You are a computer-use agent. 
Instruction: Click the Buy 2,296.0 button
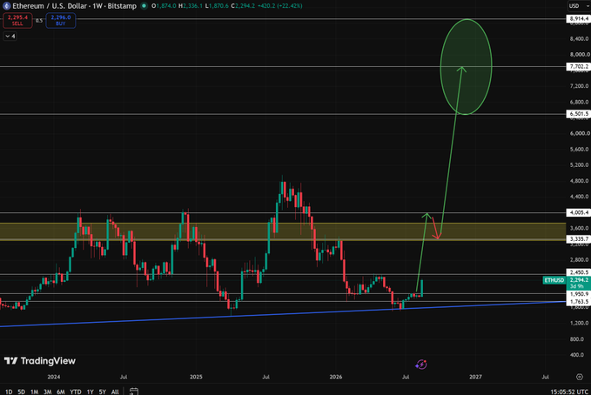61,20
